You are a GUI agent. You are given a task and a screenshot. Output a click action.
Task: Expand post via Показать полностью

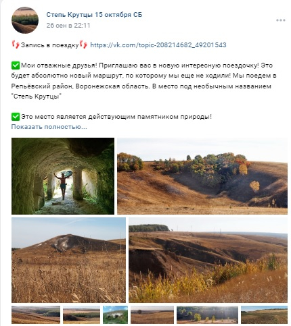tap(49, 127)
